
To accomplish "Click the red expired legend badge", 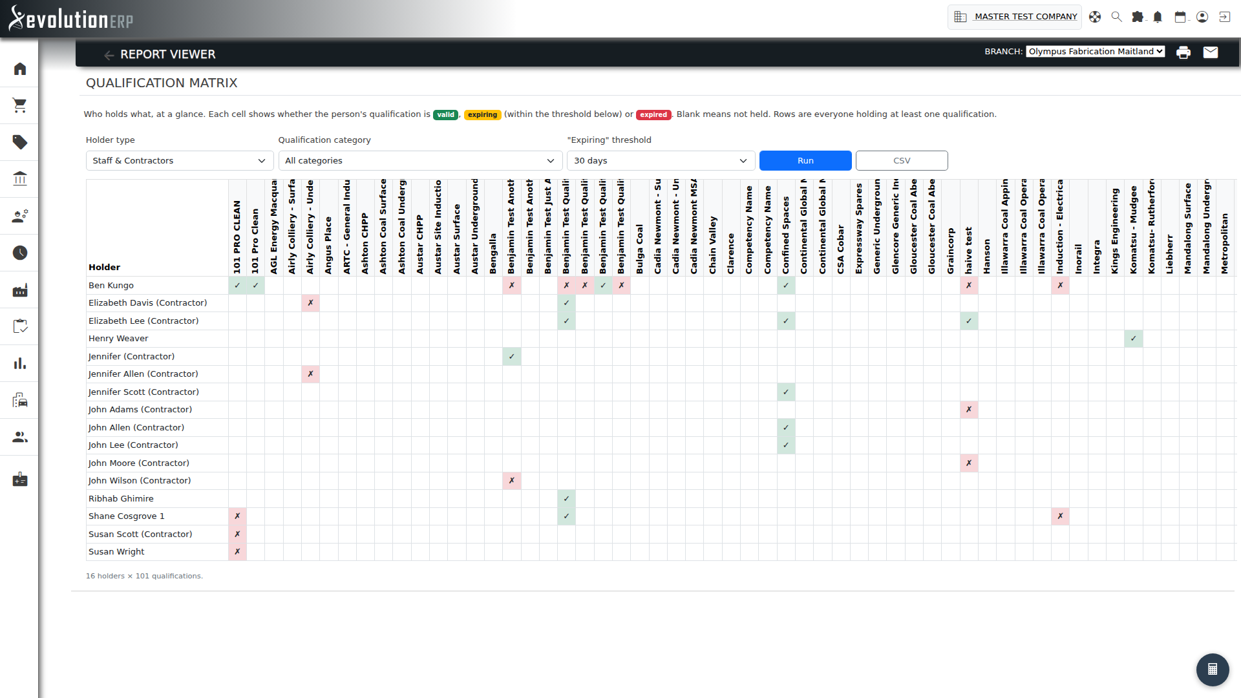I will (653, 115).
